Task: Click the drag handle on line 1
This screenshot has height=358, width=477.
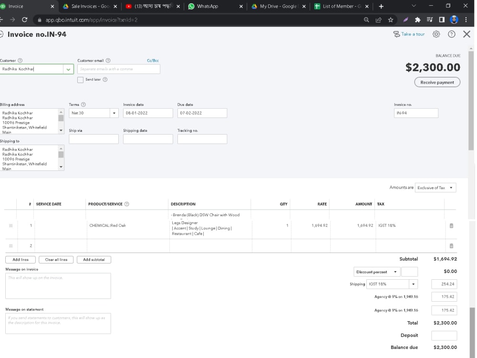Action: (10, 225)
